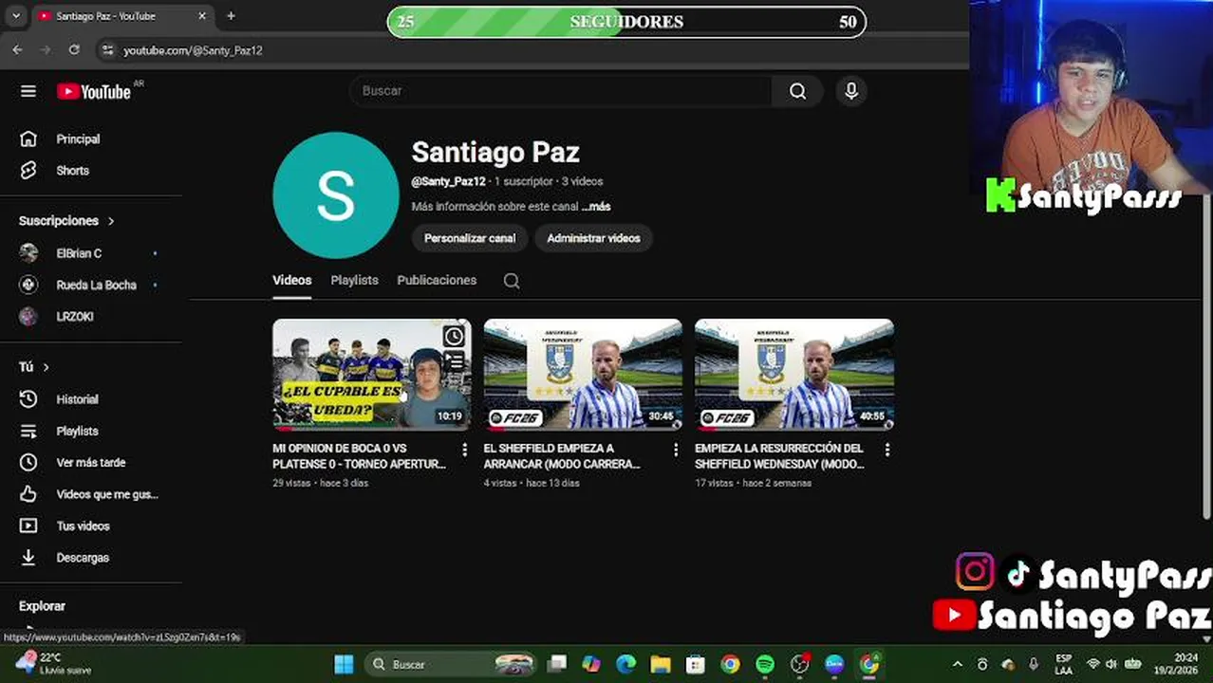Select the Videos tab
Screen dimensions: 1213x683
pos(292,281)
